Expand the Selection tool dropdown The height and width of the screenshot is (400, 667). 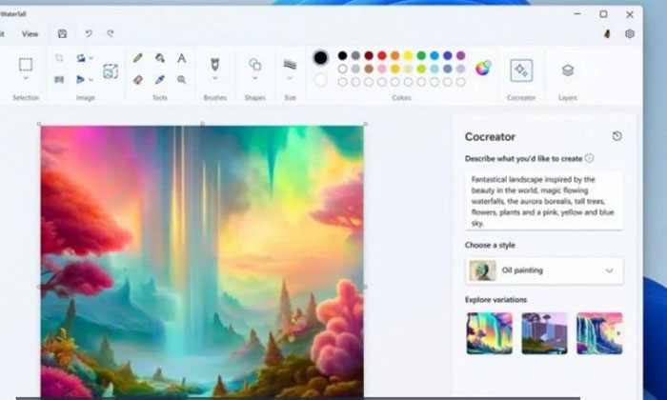point(26,82)
